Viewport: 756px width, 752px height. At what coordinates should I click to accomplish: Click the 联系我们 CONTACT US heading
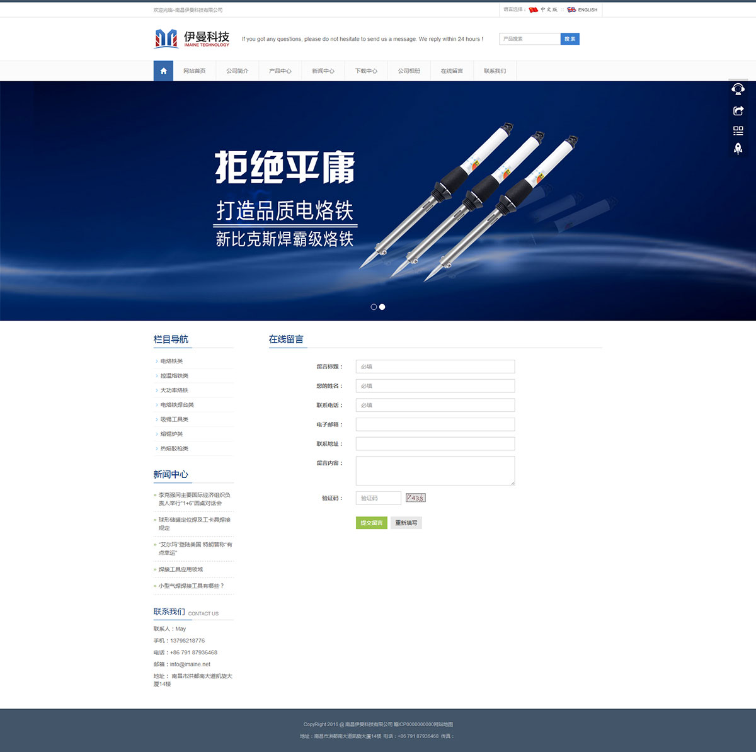point(186,612)
